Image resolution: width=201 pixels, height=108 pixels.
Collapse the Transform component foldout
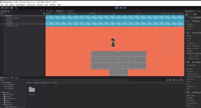click(x=186, y=21)
